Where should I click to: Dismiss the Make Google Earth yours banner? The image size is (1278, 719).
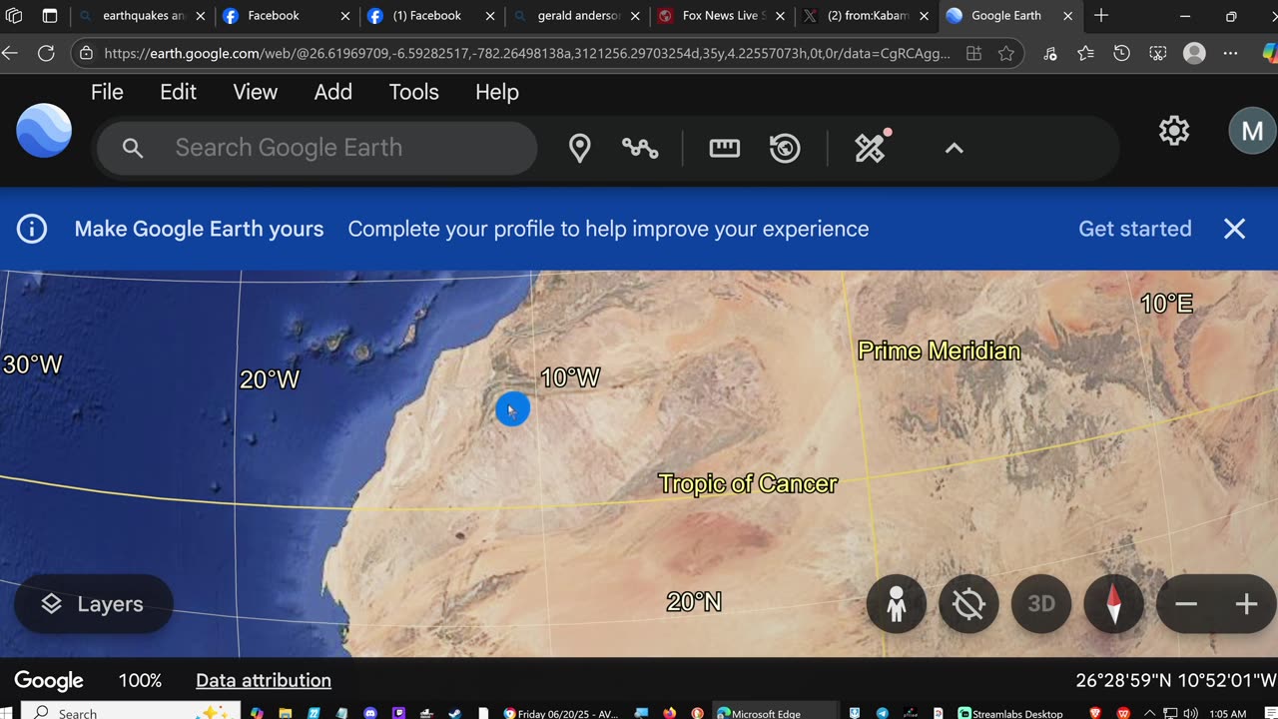pyautogui.click(x=1235, y=229)
